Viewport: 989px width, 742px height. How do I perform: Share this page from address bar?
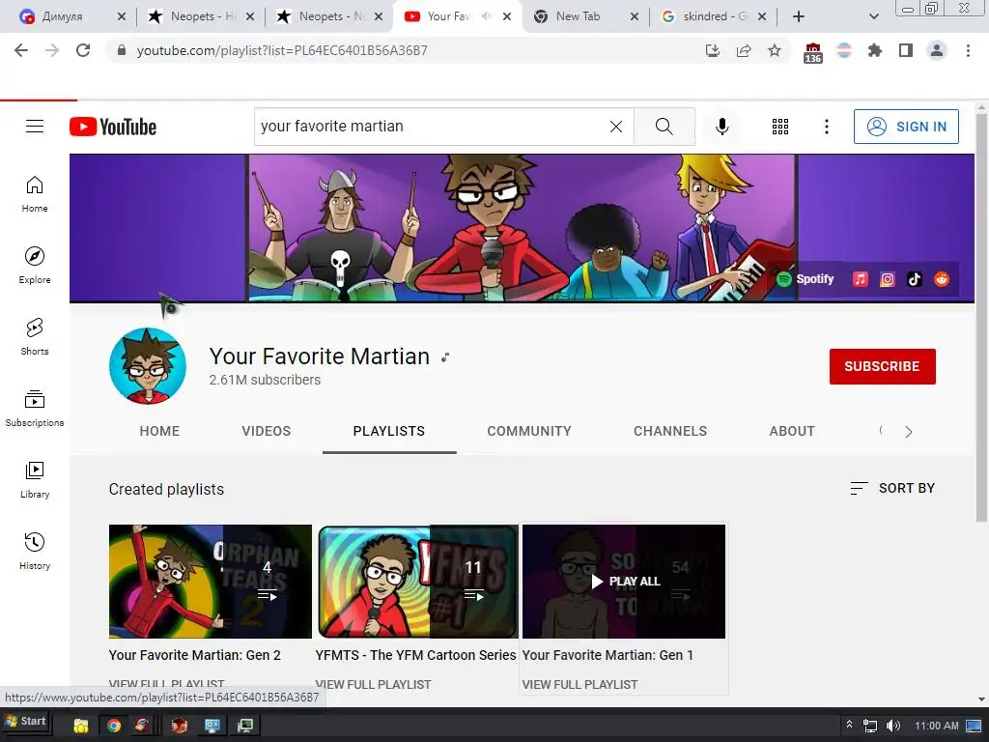coord(744,50)
